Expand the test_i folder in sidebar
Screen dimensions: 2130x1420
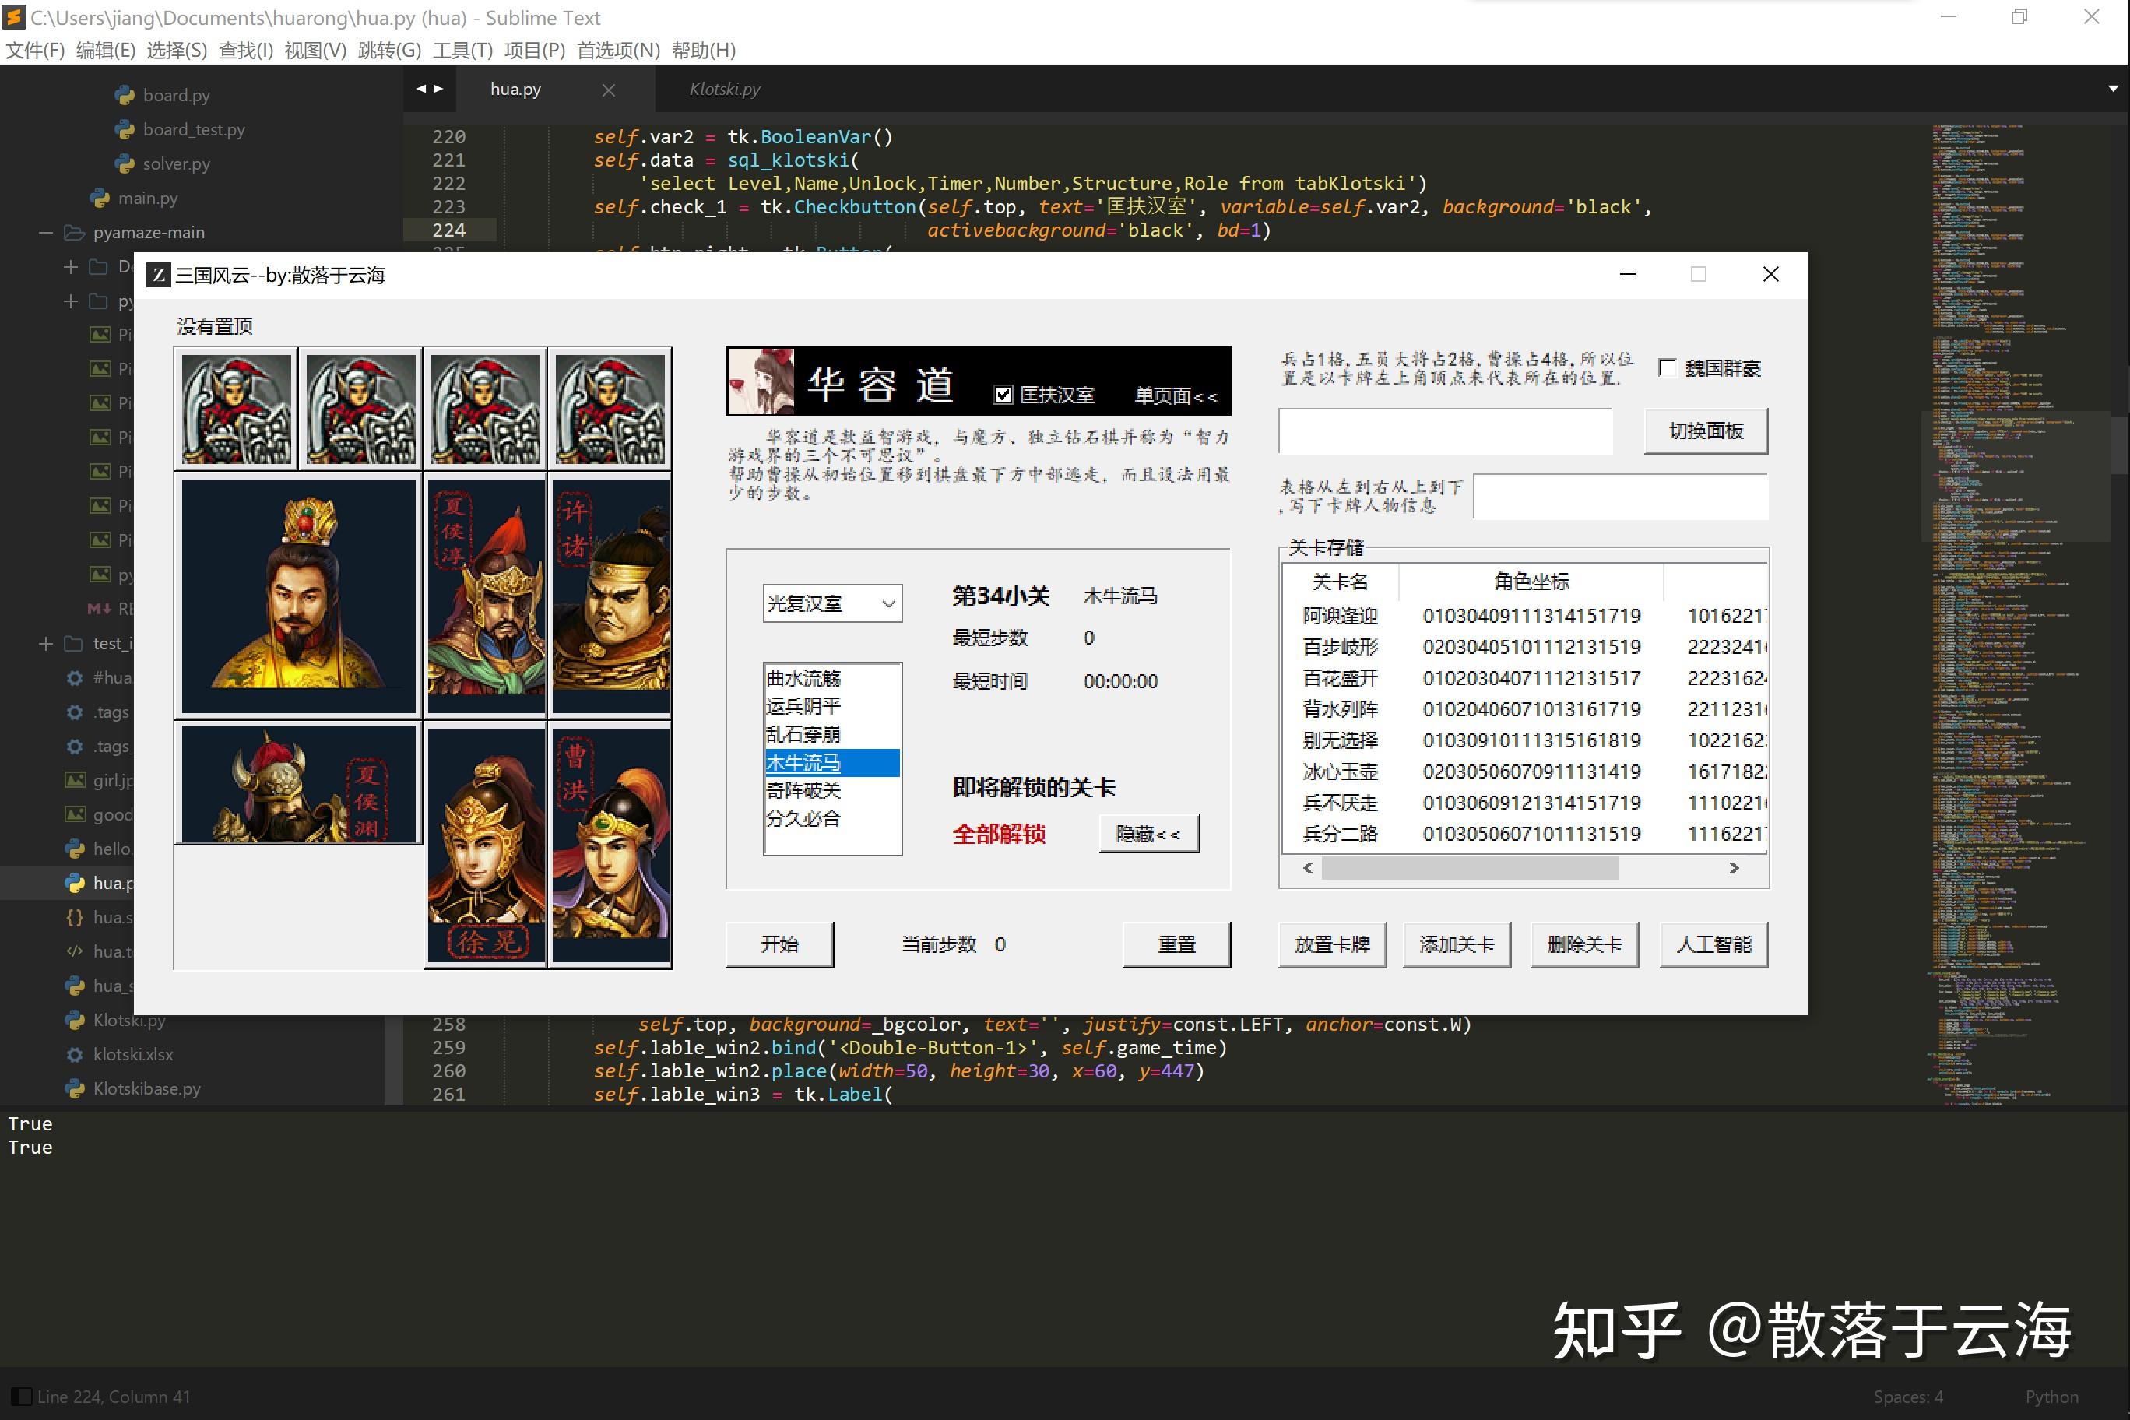(45, 644)
